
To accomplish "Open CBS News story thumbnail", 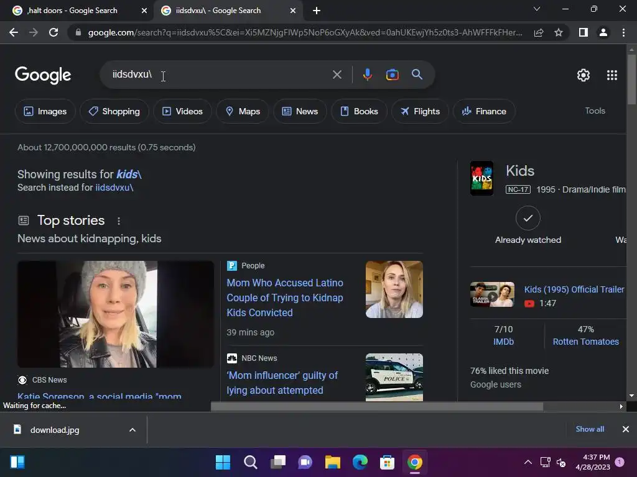I will pos(116,314).
